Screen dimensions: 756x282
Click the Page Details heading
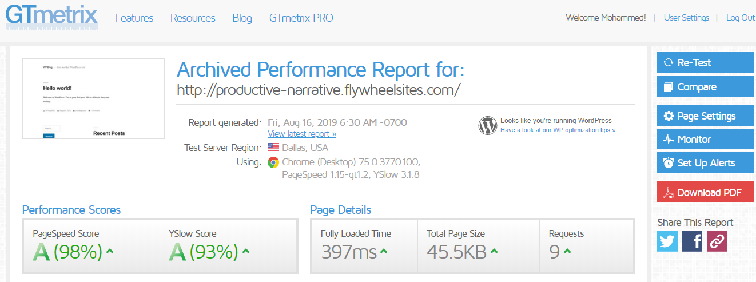(341, 210)
